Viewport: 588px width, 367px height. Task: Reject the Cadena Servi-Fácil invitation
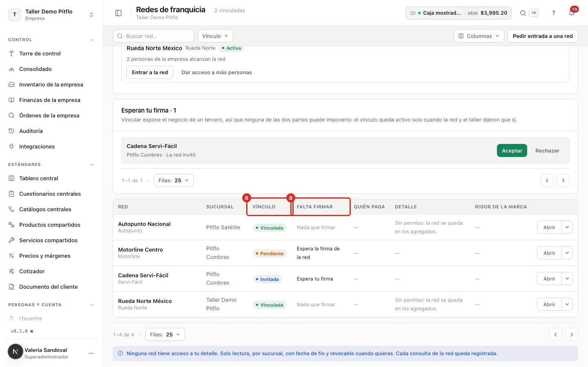point(547,150)
